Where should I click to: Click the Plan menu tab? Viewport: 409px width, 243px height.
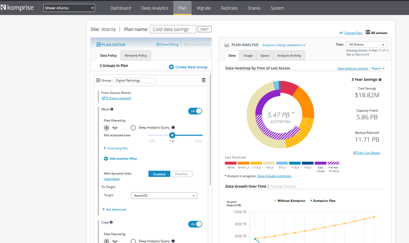pyautogui.click(x=182, y=8)
